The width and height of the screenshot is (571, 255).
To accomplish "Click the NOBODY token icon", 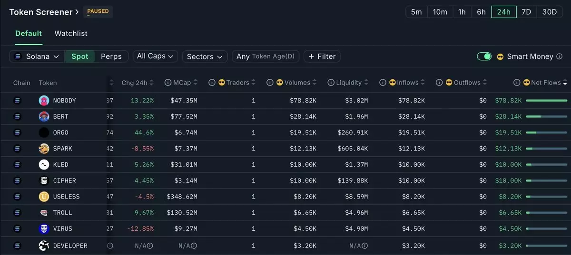I will tap(44, 101).
